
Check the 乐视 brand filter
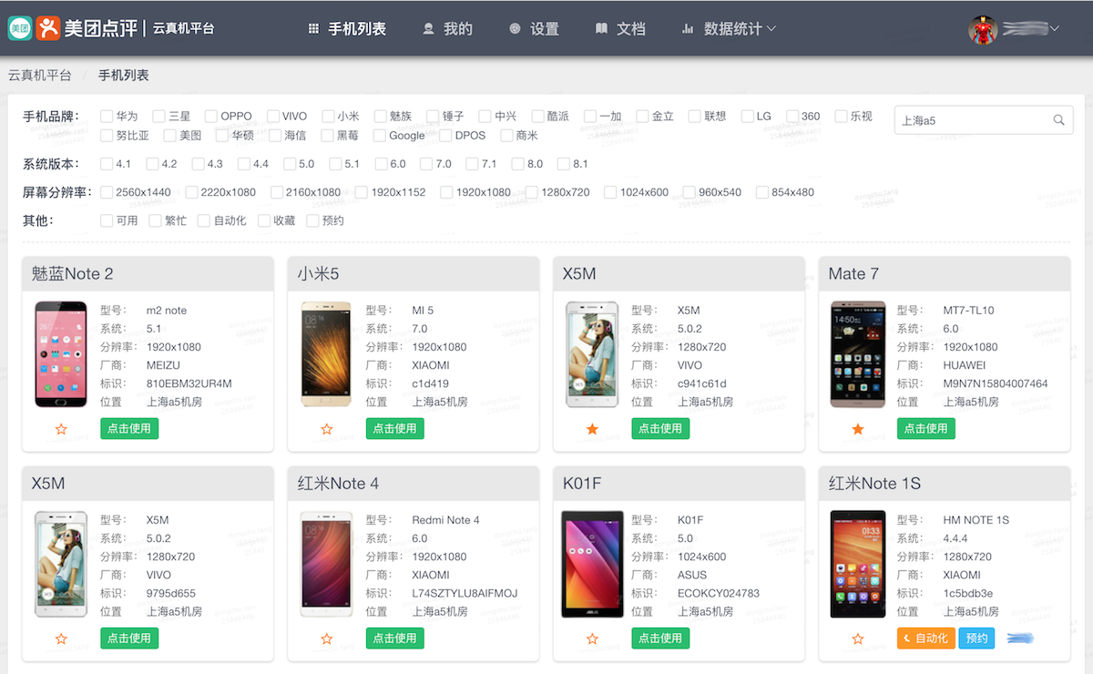(x=841, y=117)
